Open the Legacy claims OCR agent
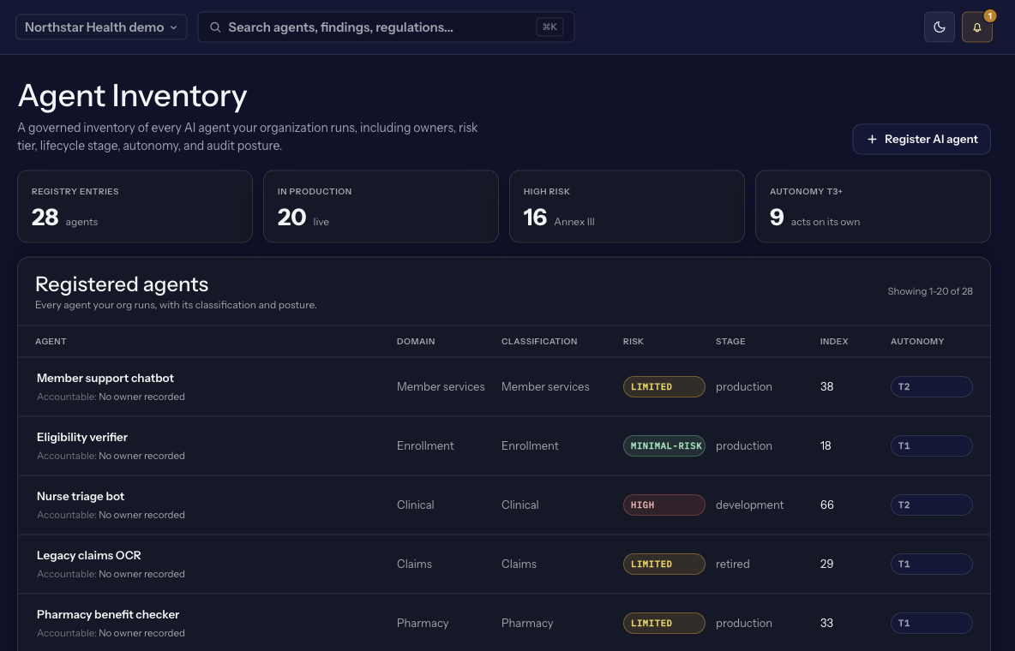The width and height of the screenshot is (1015, 651). [88, 555]
